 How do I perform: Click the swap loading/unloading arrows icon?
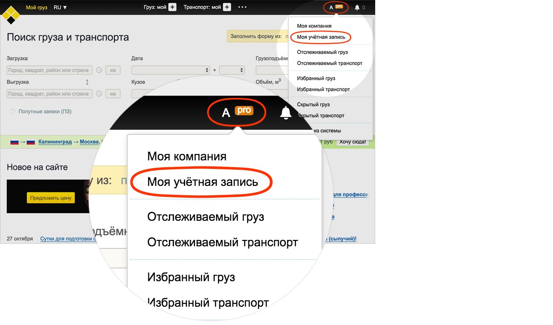87,82
